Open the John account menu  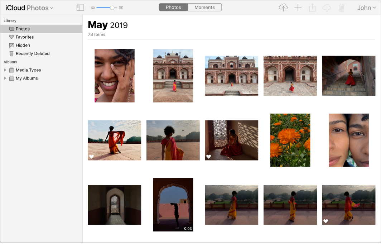click(x=366, y=8)
